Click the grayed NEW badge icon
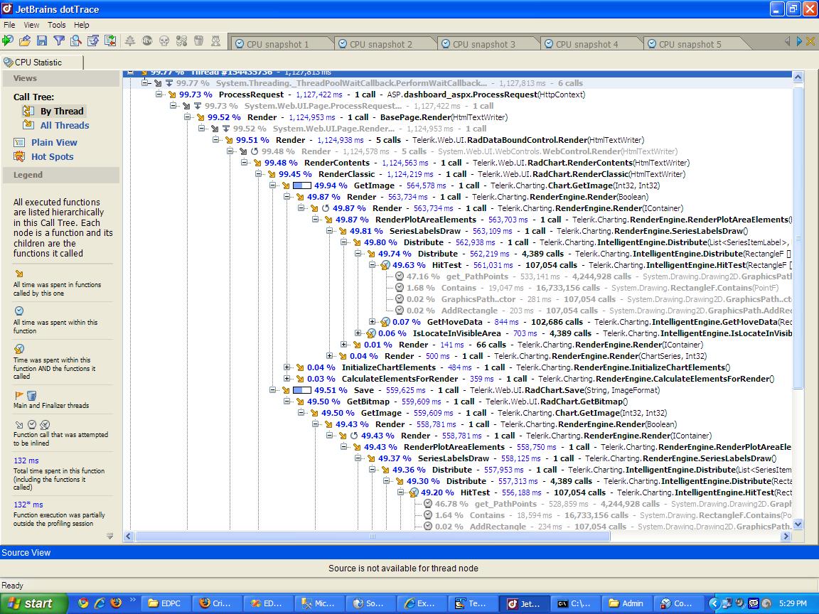 [x=147, y=41]
